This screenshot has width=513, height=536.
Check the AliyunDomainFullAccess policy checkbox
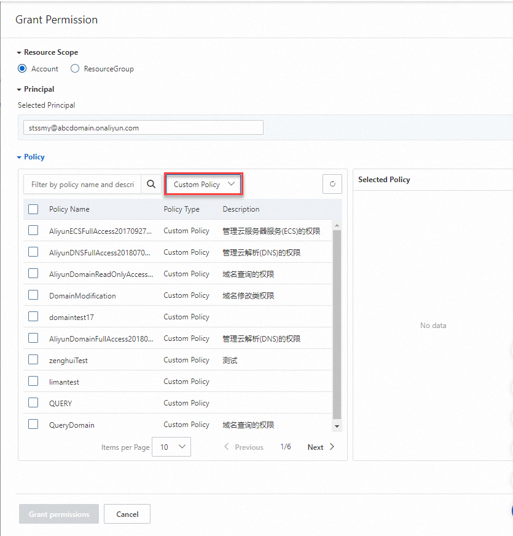pos(33,338)
